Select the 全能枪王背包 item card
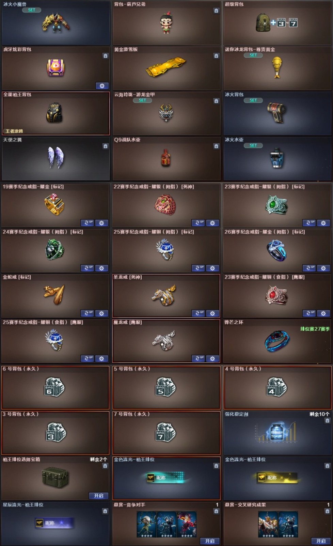Image resolution: width=333 pixels, height=546 pixels. coord(56,113)
